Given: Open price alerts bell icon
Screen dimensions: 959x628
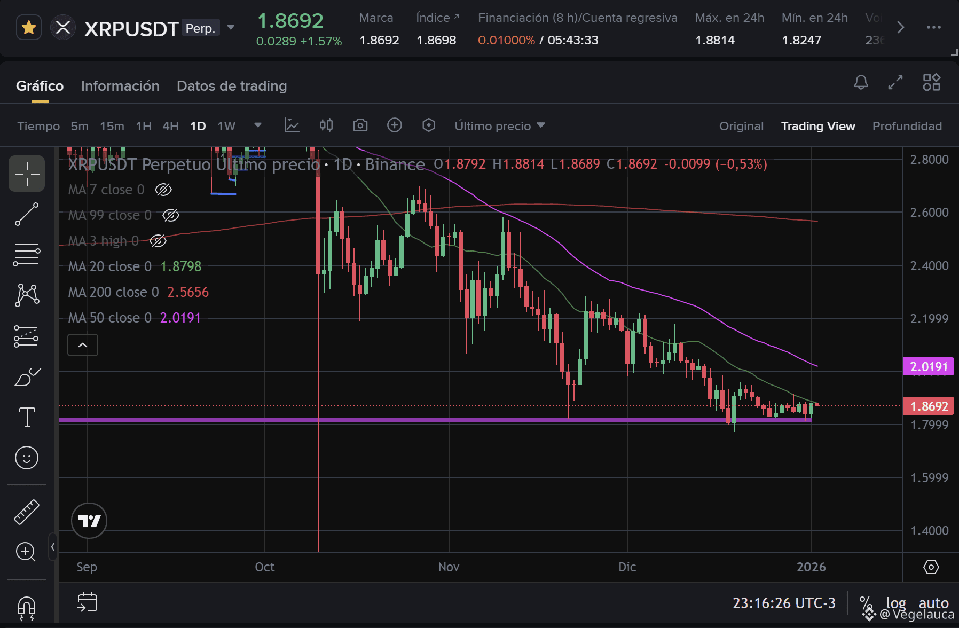Looking at the screenshot, I should click(x=861, y=82).
